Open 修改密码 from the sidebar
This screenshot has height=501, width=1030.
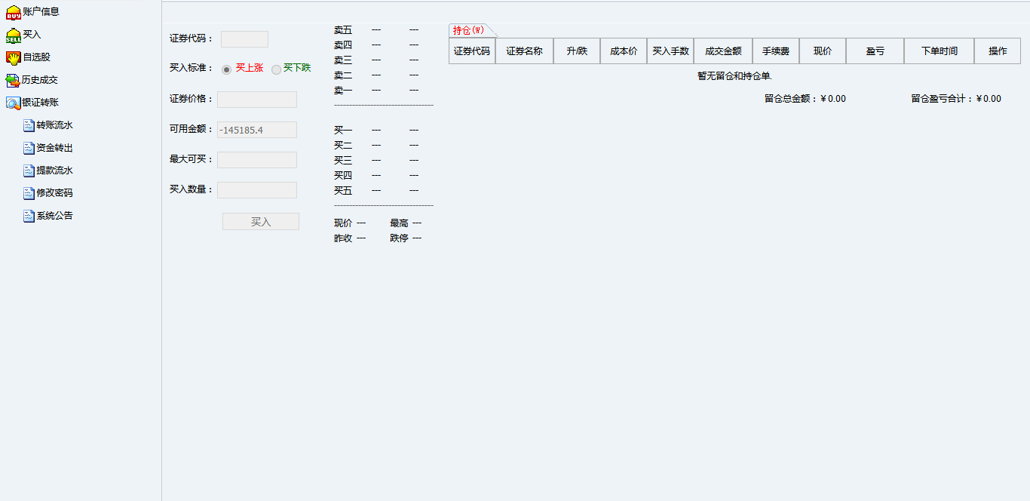[x=54, y=193]
